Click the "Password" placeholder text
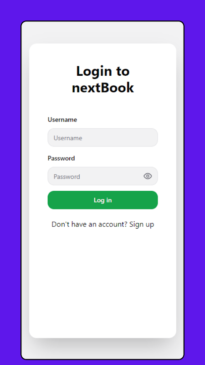The height and width of the screenshot is (365, 205). click(x=67, y=177)
